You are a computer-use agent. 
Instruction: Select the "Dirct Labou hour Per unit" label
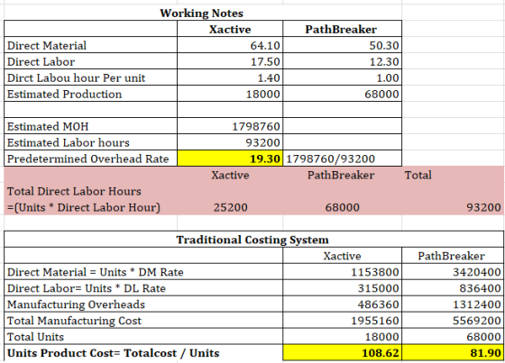pyautogui.click(x=90, y=77)
